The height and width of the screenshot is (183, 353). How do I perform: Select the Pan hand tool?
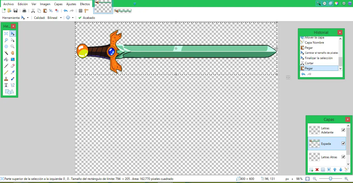(x=13, y=53)
